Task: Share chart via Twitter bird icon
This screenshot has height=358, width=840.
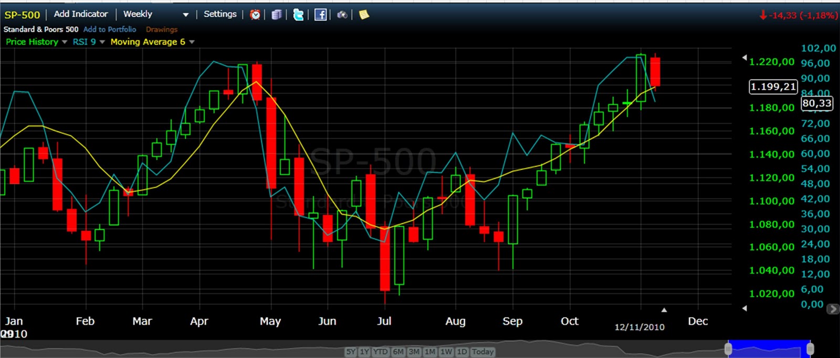Action: [x=298, y=15]
